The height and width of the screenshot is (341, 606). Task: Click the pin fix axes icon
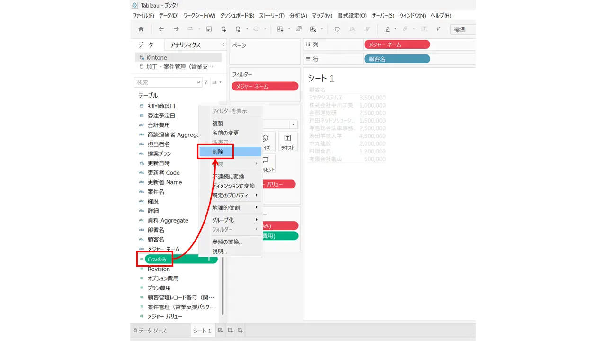[438, 29]
